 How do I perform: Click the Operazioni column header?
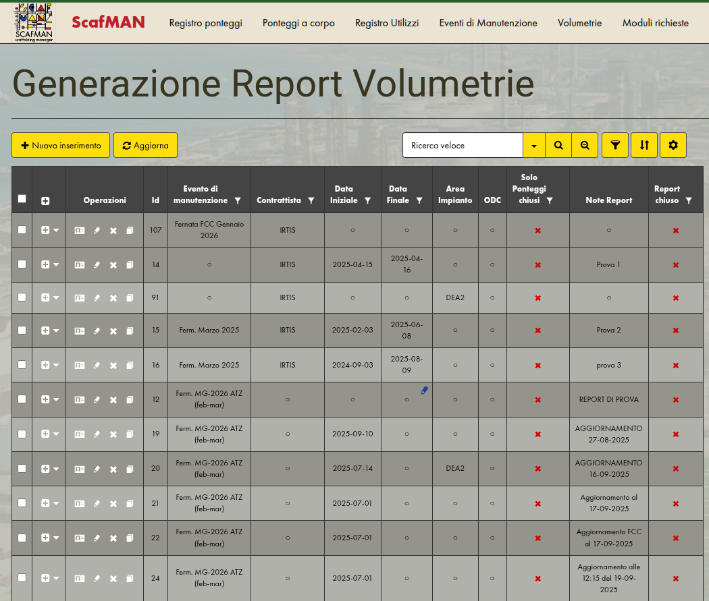click(105, 200)
